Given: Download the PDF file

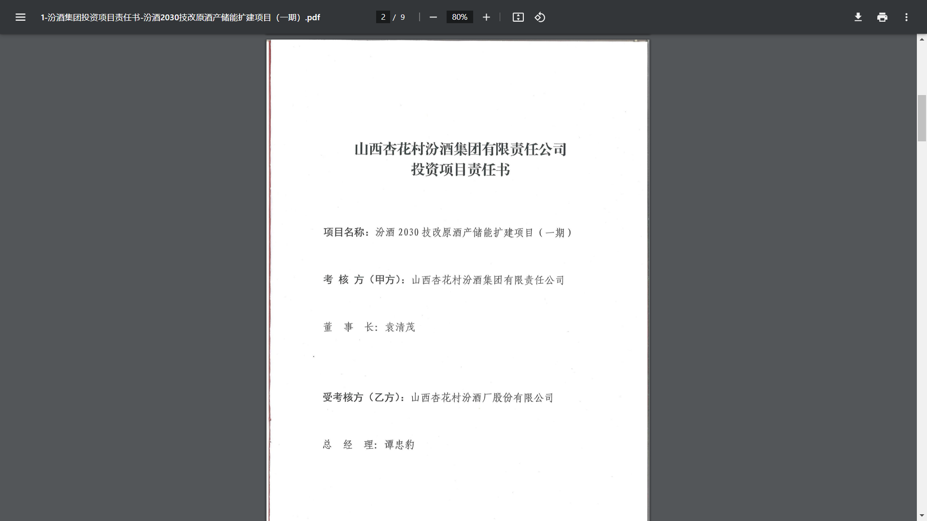Looking at the screenshot, I should 858,17.
